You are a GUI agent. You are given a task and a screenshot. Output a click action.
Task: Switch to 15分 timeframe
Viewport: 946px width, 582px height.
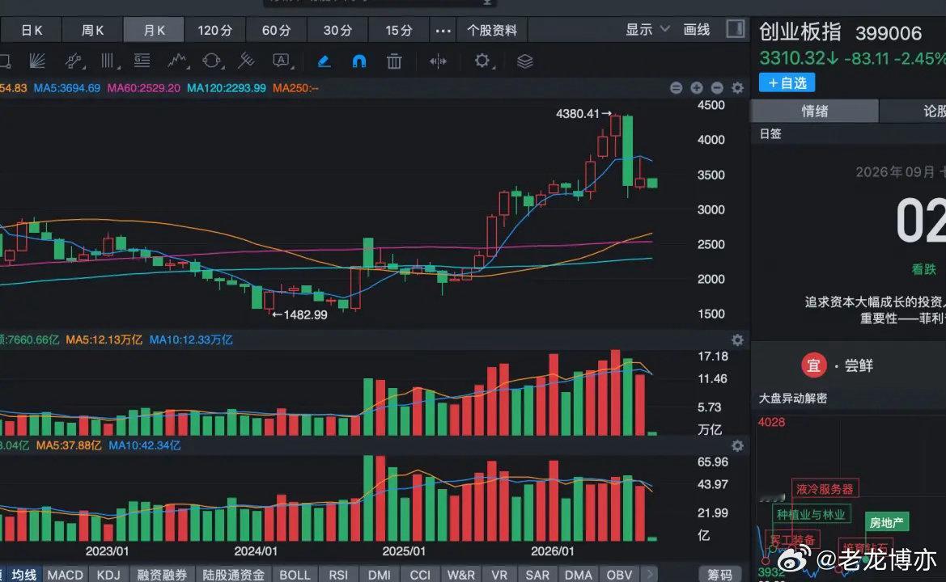(399, 30)
